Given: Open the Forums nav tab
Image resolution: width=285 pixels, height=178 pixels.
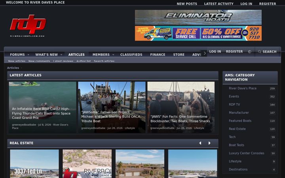Looking at the screenshot, I should (x=17, y=55).
